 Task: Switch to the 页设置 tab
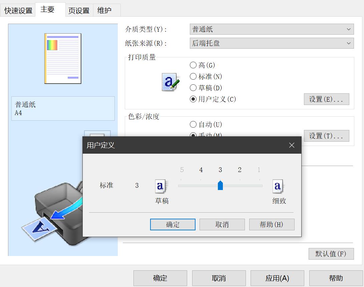tap(79, 10)
